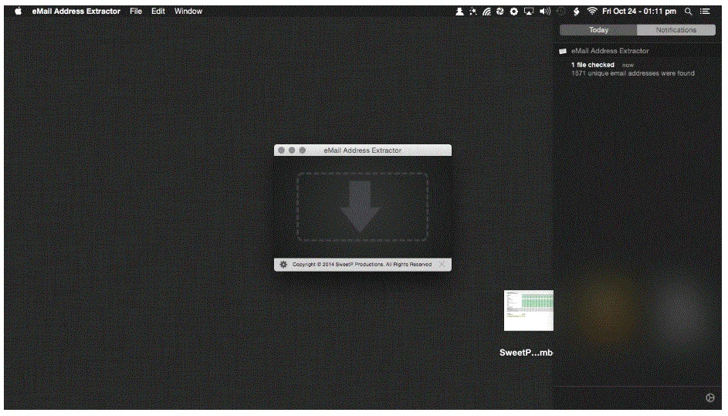Image resolution: width=728 pixels, height=416 pixels.
Task: Open the Apple menu
Action: (18, 11)
